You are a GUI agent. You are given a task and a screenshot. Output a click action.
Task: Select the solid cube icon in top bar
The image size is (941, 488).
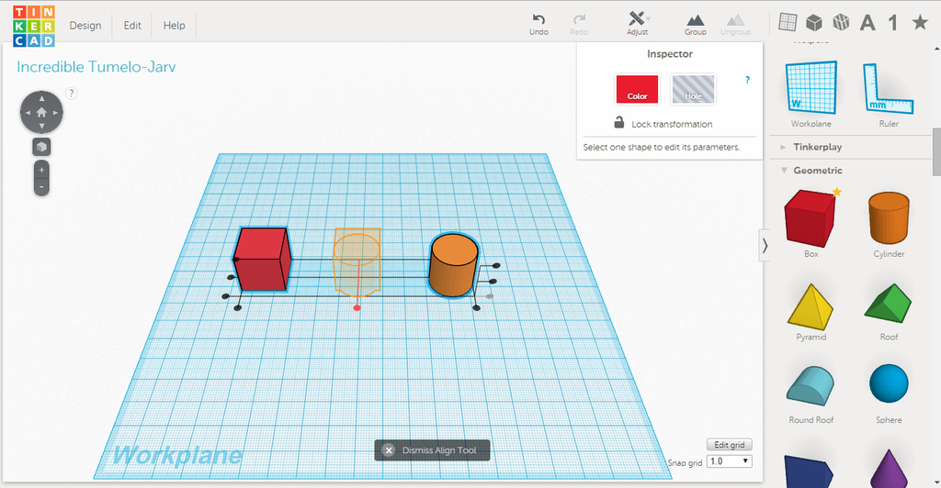coord(814,22)
